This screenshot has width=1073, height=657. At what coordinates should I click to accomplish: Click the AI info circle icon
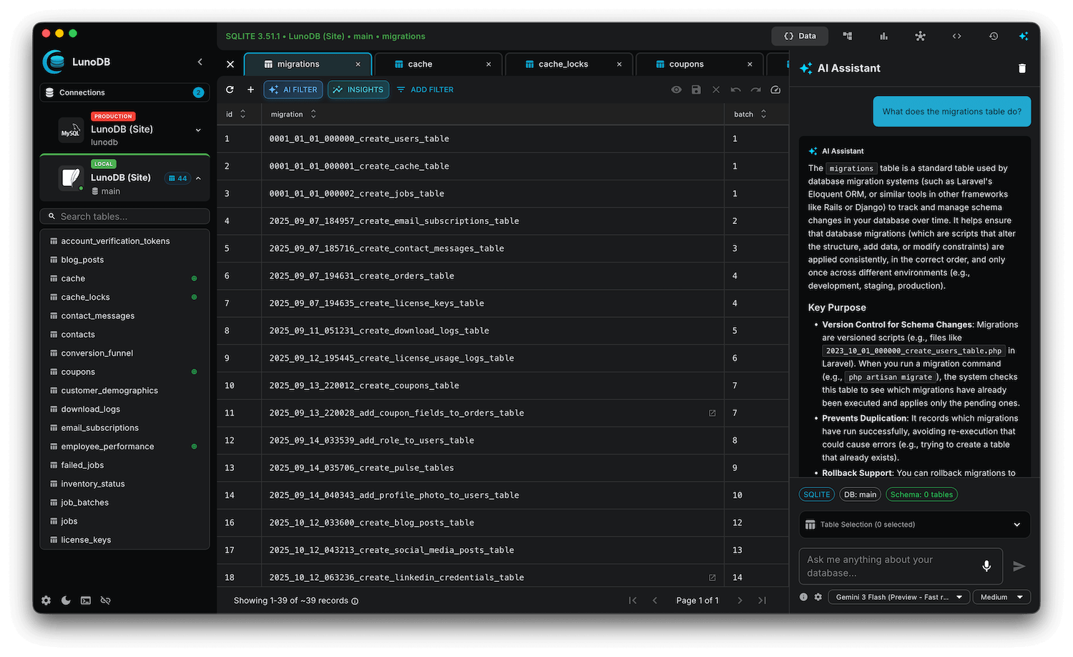point(803,597)
